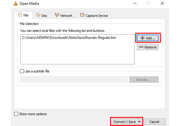Image resolution: width=180 pixels, height=126 pixels.
Task: Switch to the Disc tab
Action: 42,15
